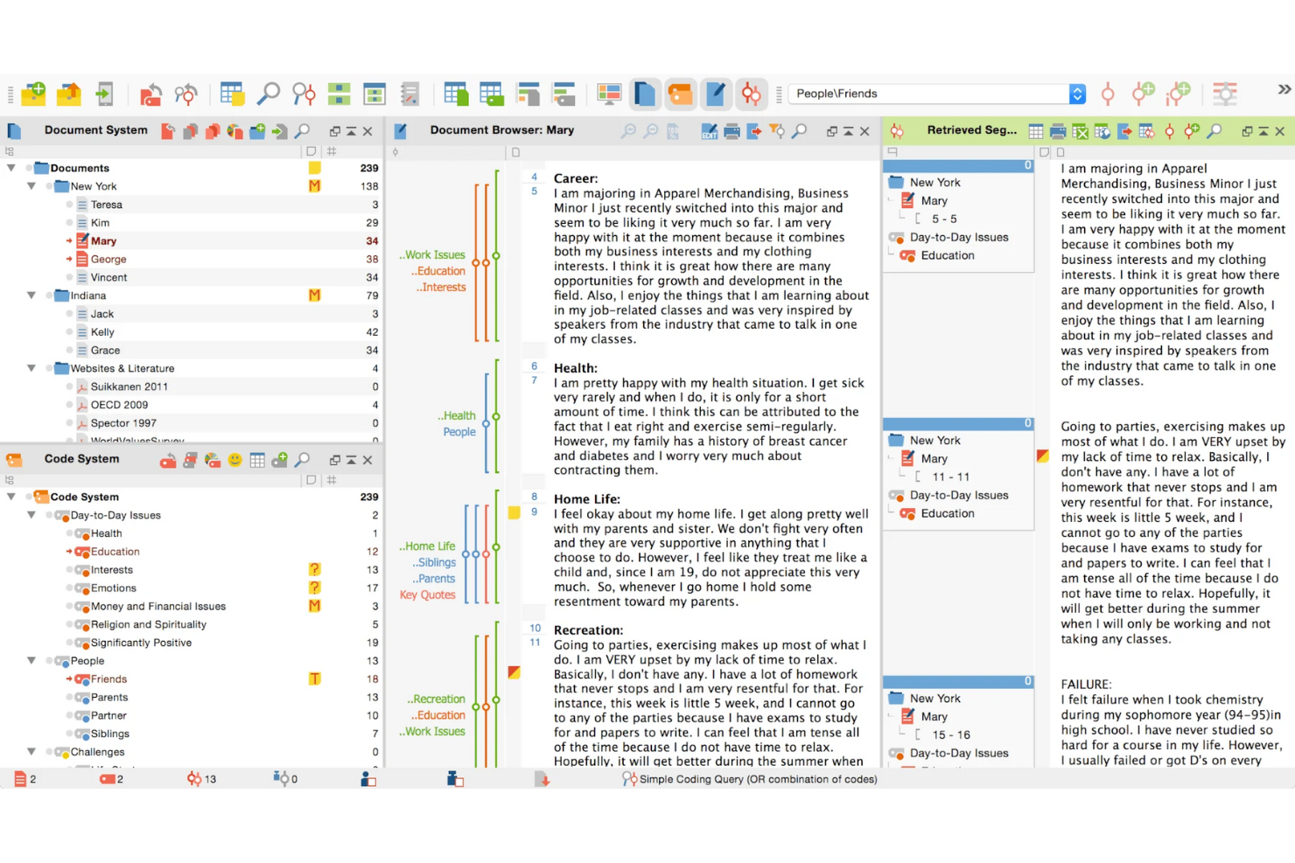This screenshot has width=1295, height=863.
Task: Open the search magnifier in Document System panel
Action: tap(302, 130)
